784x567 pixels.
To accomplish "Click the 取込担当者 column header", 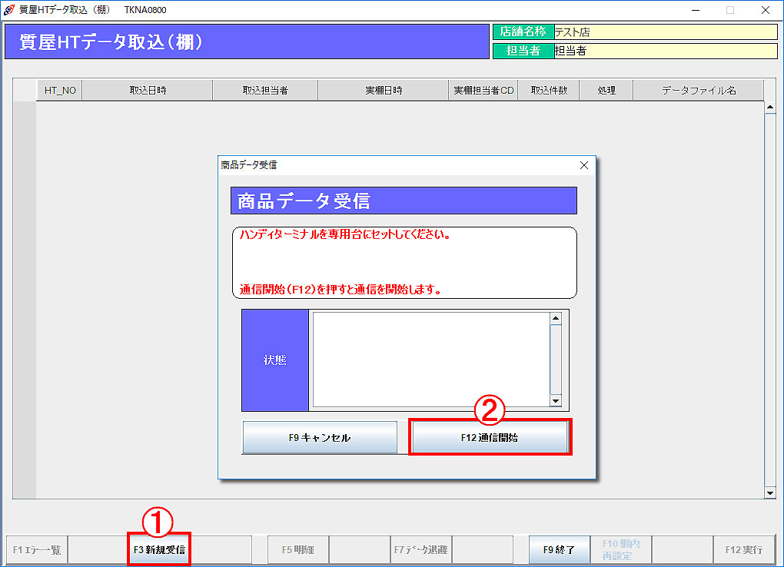I will point(265,91).
